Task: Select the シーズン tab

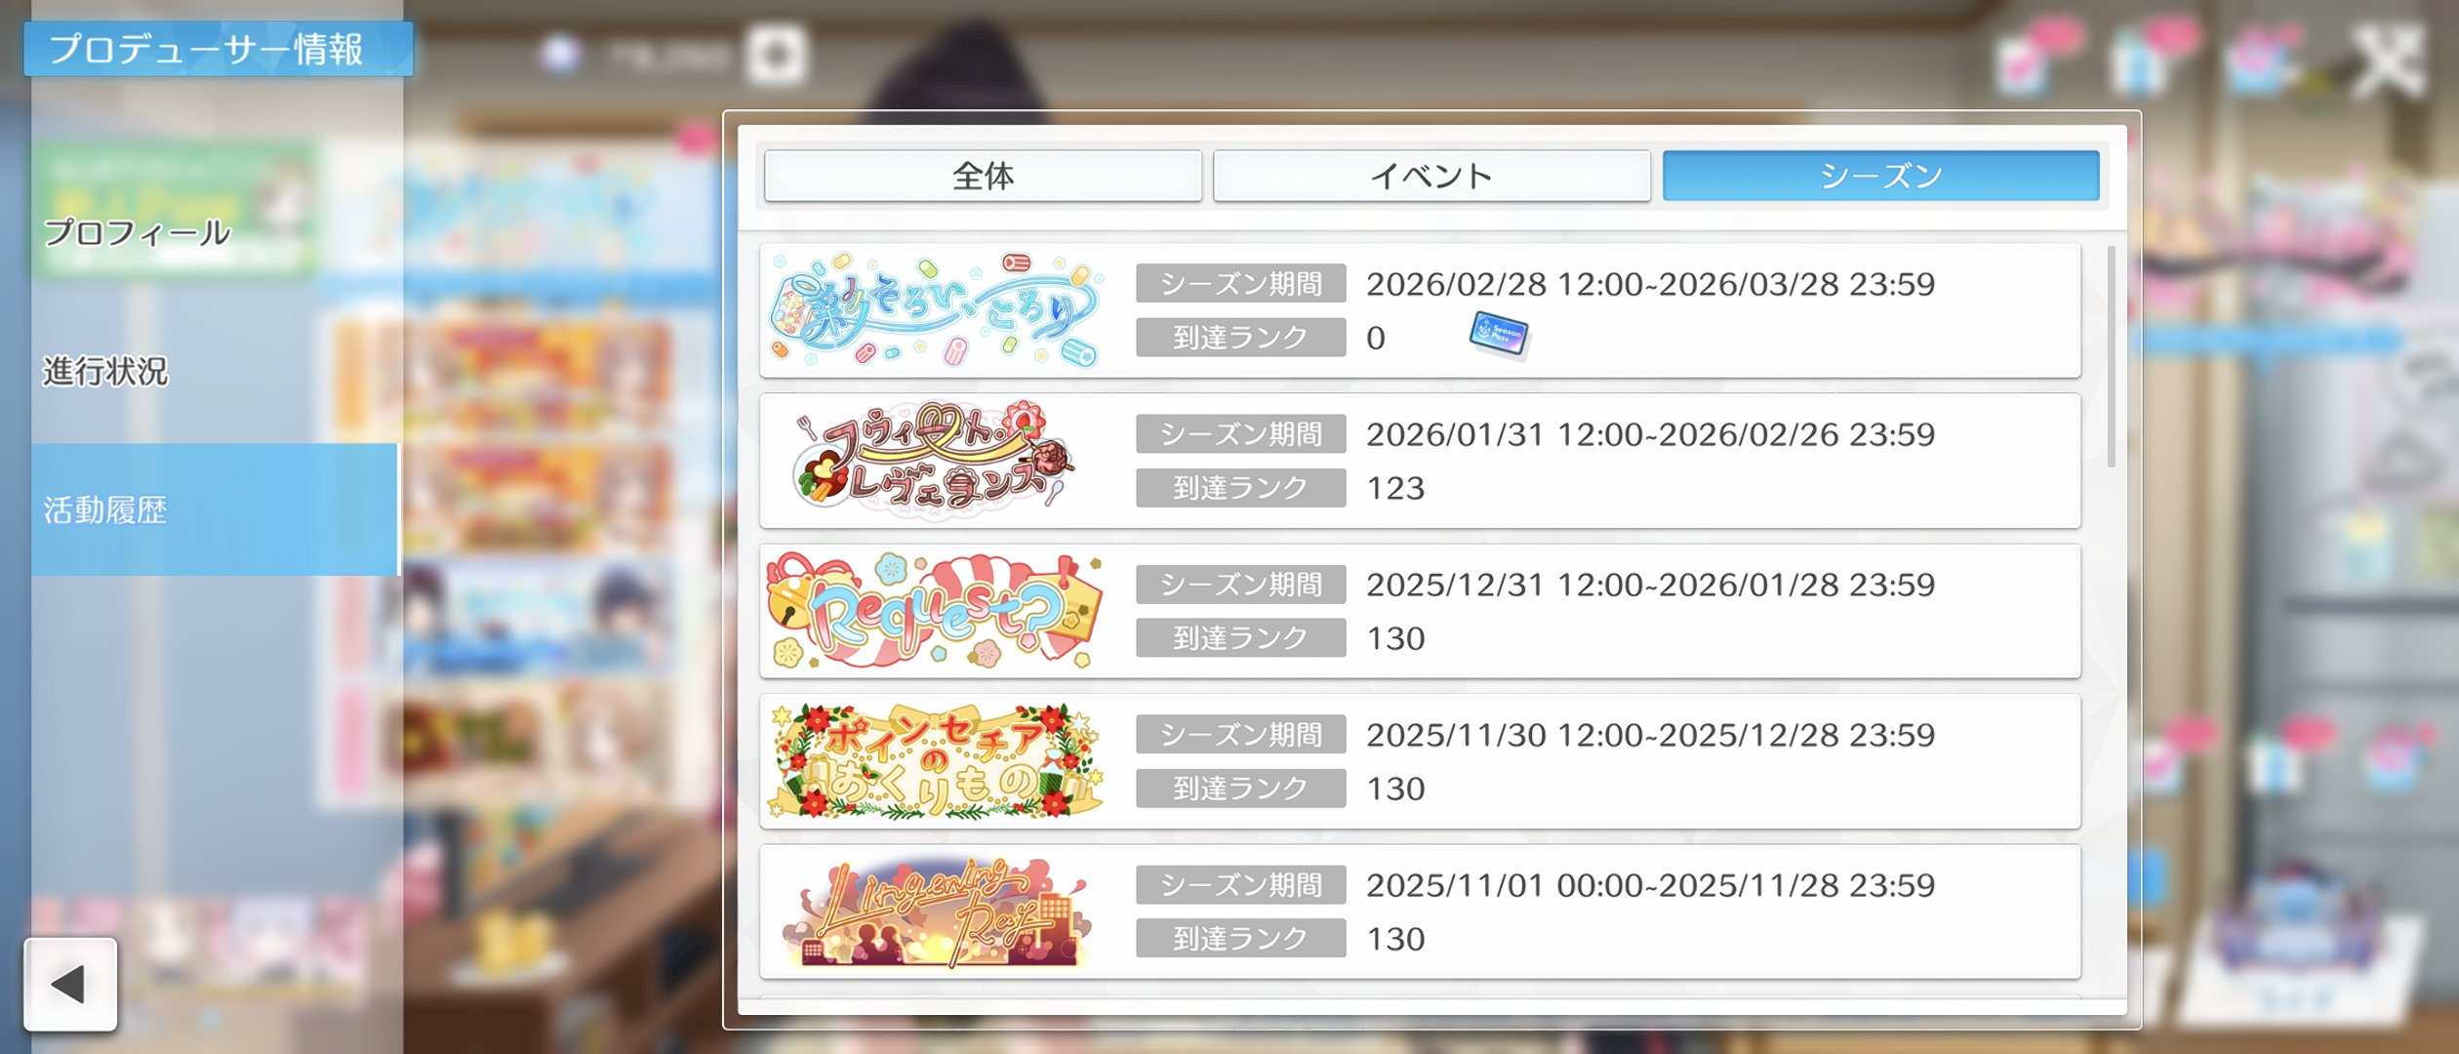Action: pyautogui.click(x=1880, y=176)
